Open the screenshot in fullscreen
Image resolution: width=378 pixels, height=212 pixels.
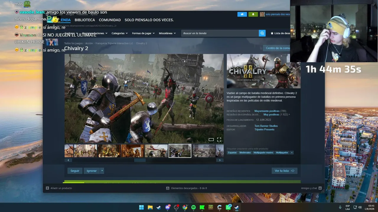tap(219, 140)
